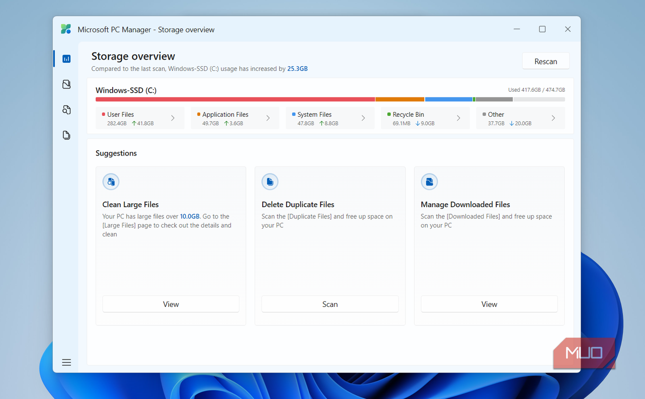Click the System Files label
This screenshot has height=399, width=645.
(x=314, y=114)
